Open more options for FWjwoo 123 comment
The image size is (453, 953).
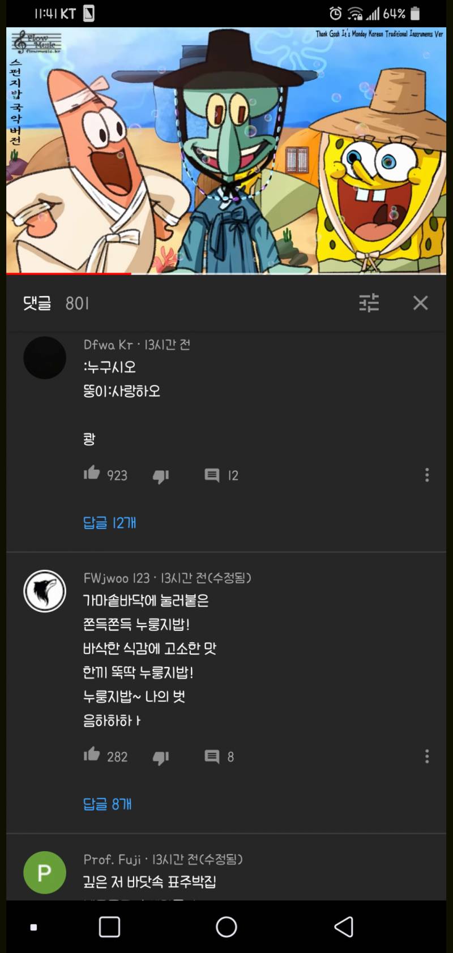[427, 756]
